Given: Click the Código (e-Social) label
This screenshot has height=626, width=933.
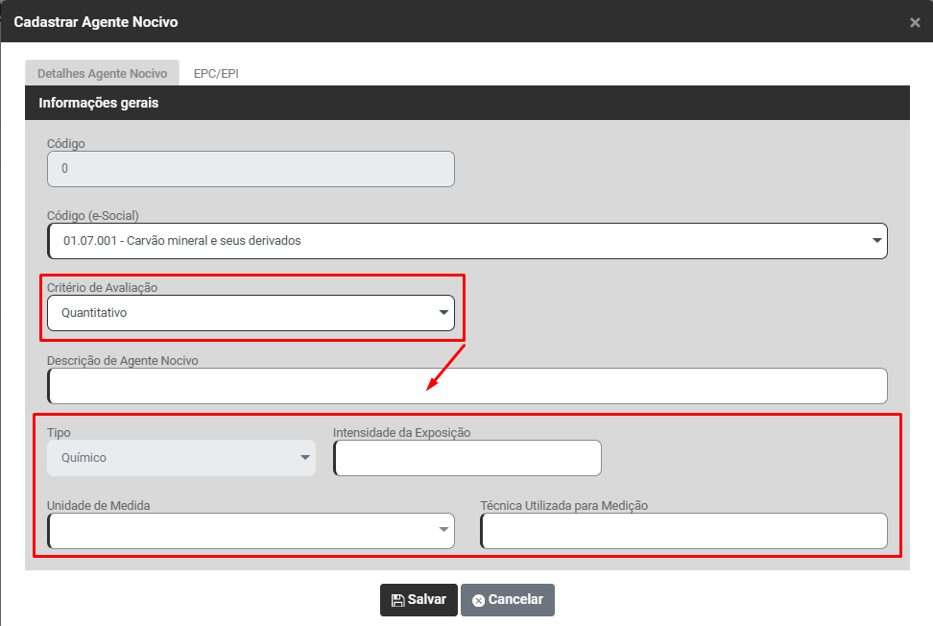Looking at the screenshot, I should [x=93, y=215].
